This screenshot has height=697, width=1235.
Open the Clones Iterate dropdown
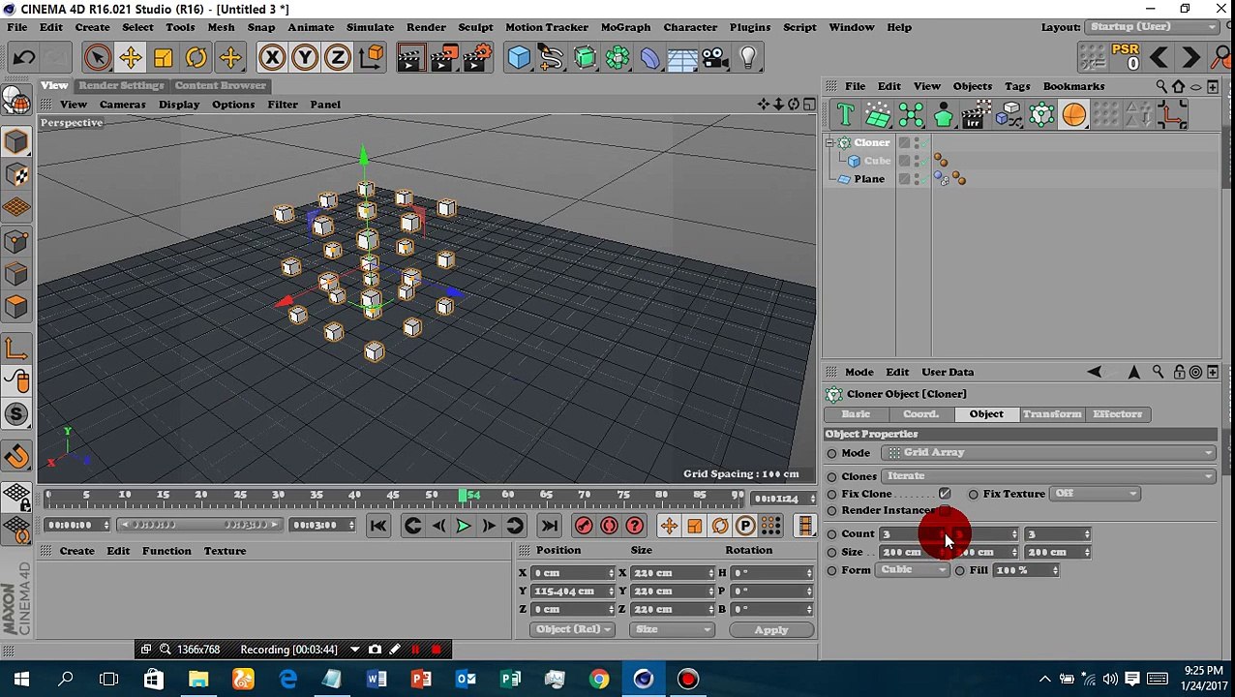point(1050,476)
